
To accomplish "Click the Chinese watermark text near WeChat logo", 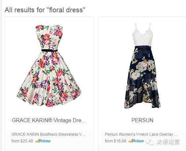I will click(168, 142).
